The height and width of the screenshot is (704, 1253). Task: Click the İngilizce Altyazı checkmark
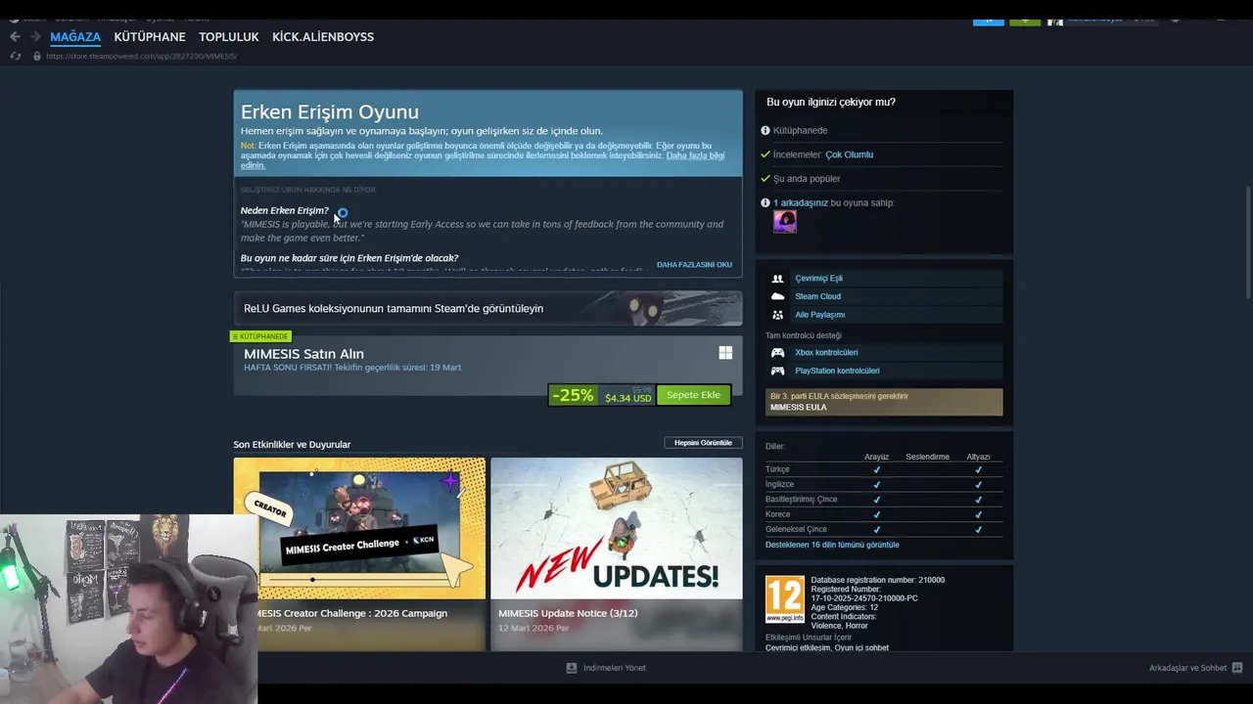[x=978, y=484]
